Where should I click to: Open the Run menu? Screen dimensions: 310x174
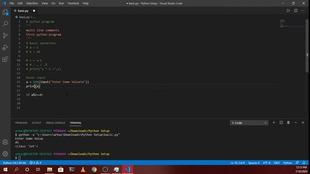[x=62, y=3]
